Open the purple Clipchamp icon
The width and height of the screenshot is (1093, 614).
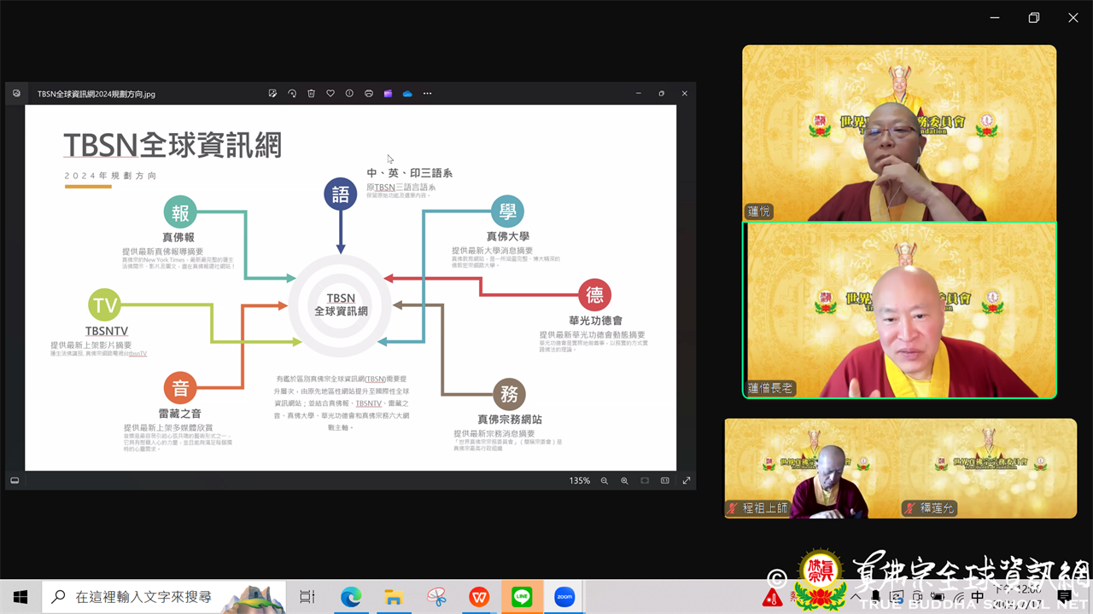pos(388,94)
